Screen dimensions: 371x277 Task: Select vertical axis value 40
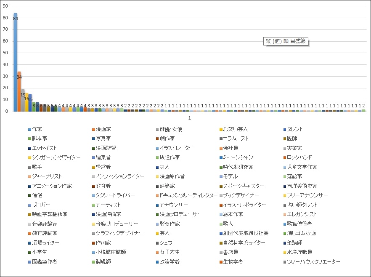point(5,64)
